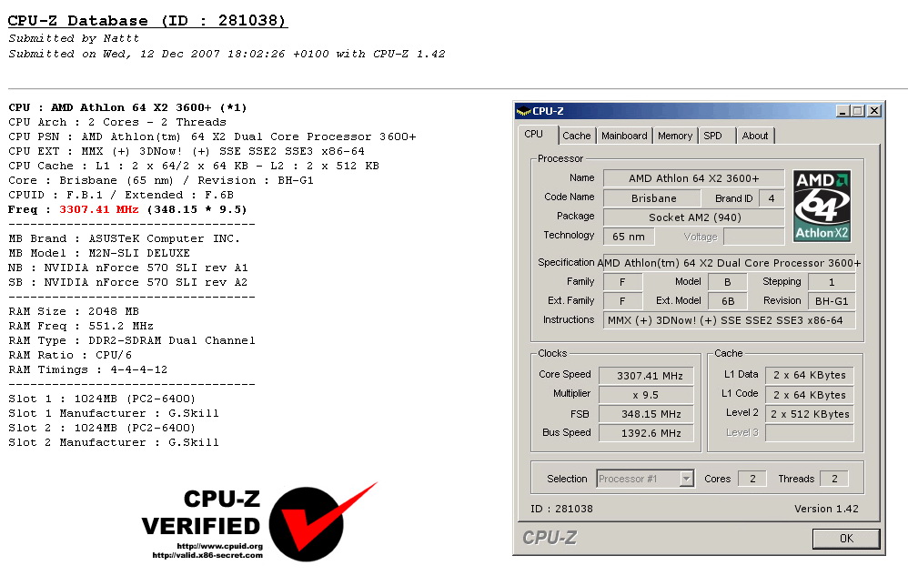
Task: Click the Level 2 value 2 x 512 KBytes
Action: coord(810,414)
